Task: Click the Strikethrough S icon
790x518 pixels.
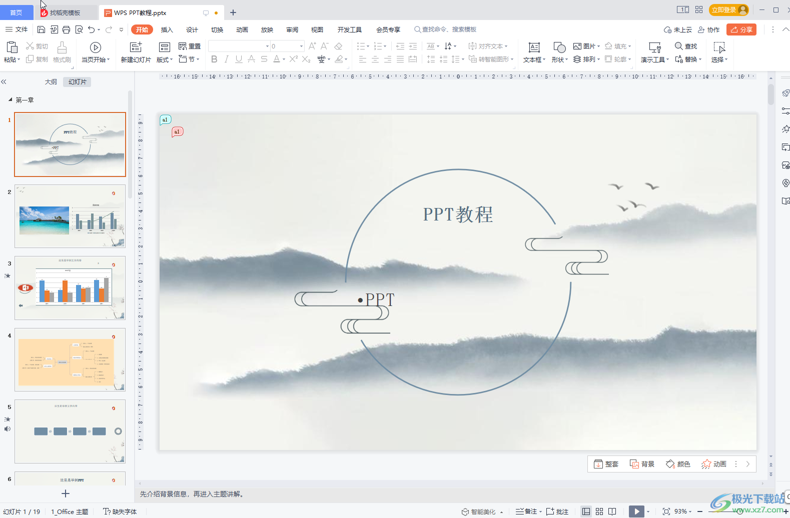Action: pyautogui.click(x=264, y=59)
